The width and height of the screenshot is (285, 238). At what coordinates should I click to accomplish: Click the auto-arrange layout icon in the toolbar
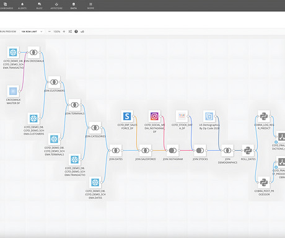pyautogui.click(x=70, y=32)
